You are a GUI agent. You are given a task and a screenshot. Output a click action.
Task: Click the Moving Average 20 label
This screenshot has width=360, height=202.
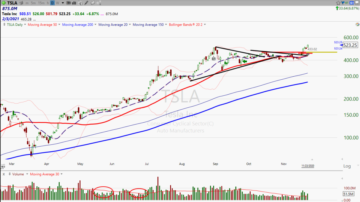point(113,25)
